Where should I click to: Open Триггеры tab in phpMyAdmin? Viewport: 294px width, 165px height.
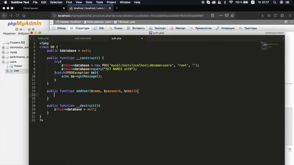248,28
